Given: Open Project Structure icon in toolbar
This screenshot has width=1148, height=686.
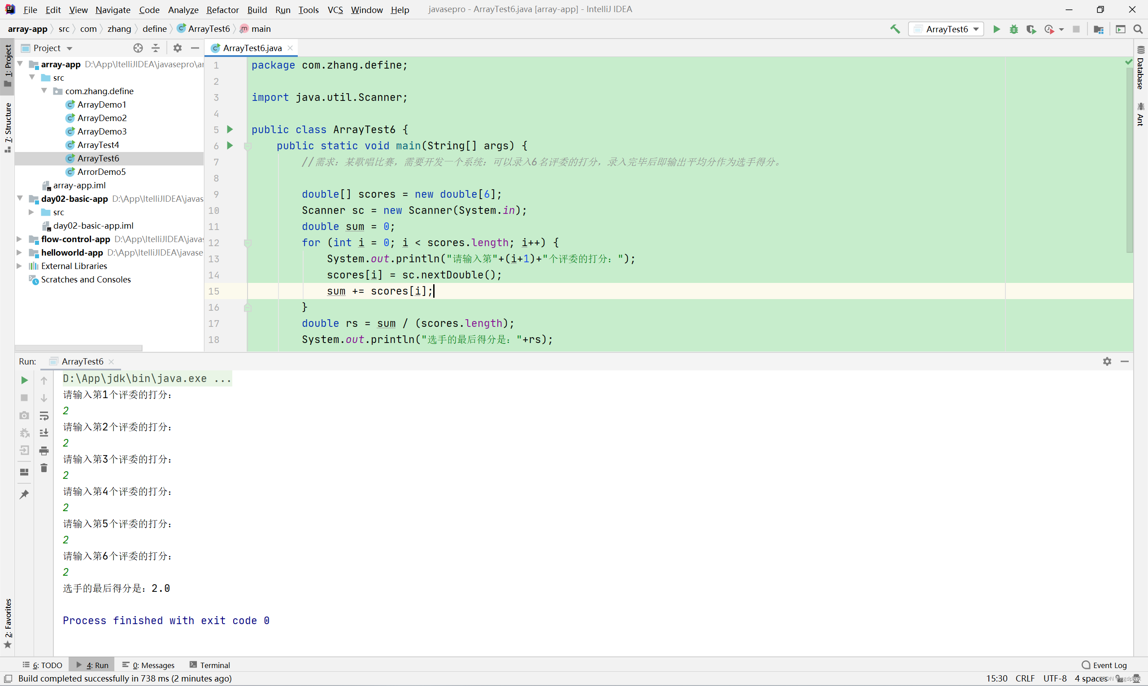Looking at the screenshot, I should (x=1099, y=29).
